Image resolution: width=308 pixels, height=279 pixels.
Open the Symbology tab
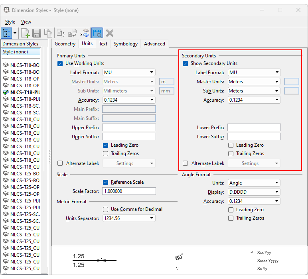click(x=125, y=44)
